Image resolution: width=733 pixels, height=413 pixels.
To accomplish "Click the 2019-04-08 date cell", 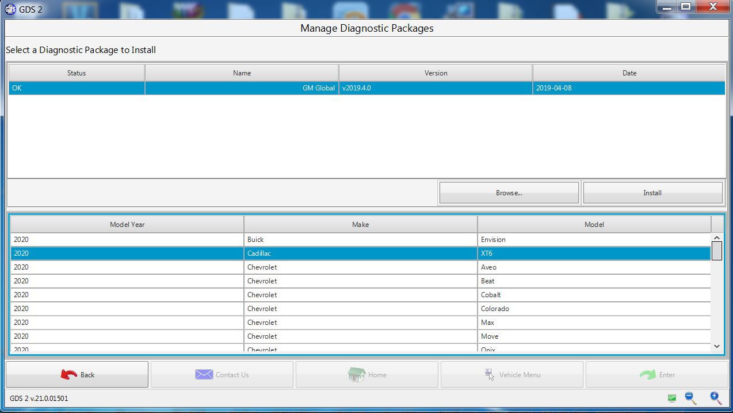I will [629, 88].
